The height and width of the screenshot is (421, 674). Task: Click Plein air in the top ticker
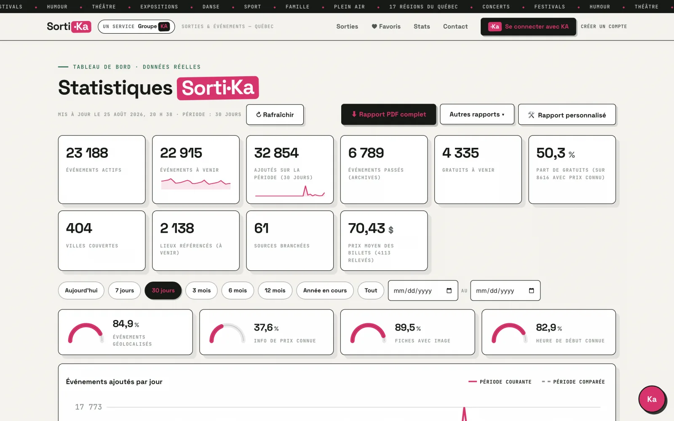(350, 7)
